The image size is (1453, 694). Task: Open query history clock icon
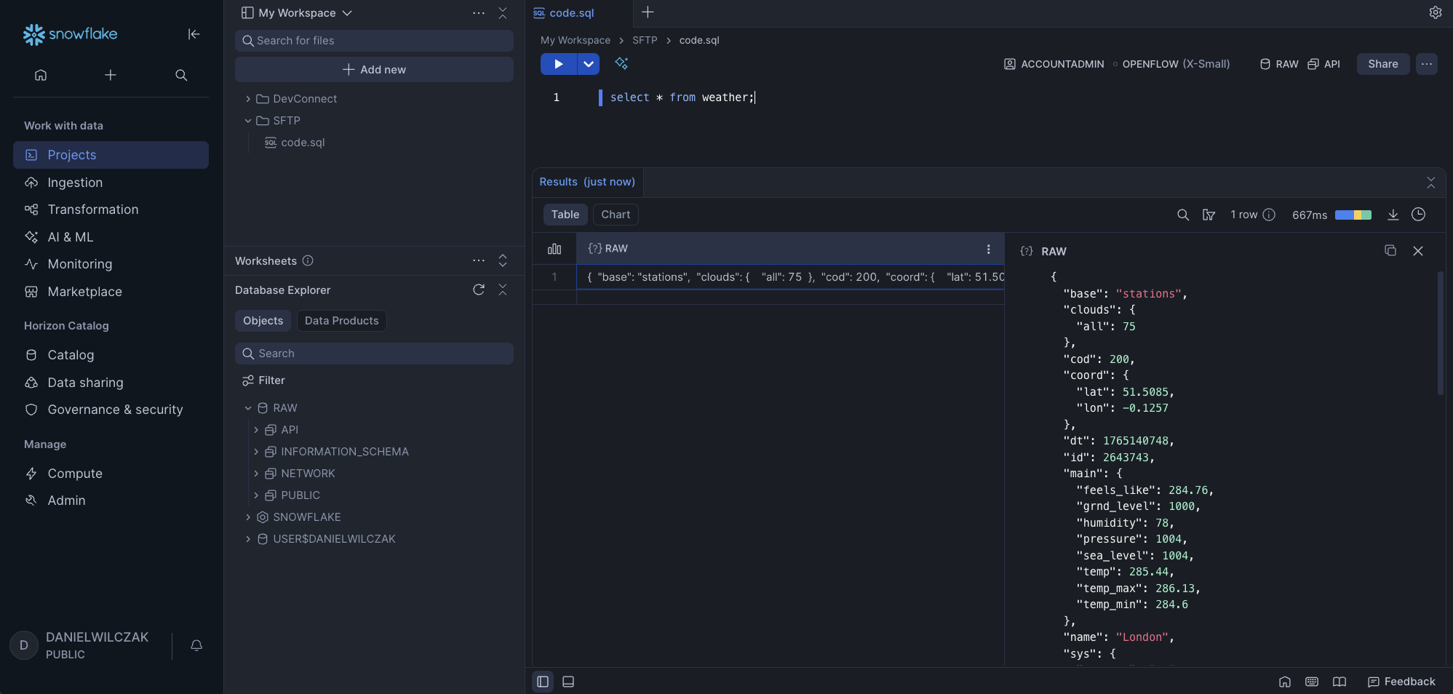pyautogui.click(x=1418, y=215)
